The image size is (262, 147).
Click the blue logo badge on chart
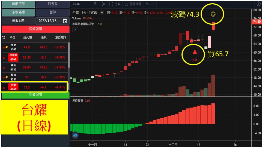click(75, 135)
